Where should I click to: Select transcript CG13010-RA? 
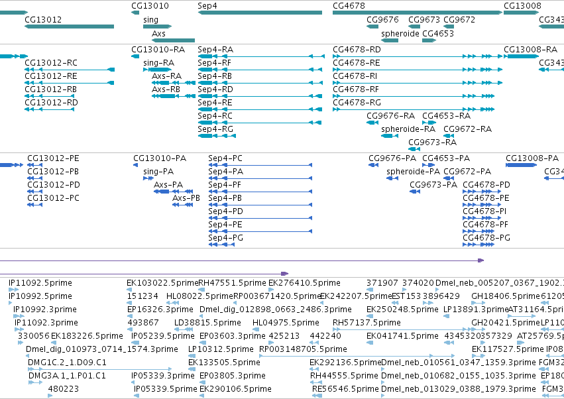click(x=158, y=49)
